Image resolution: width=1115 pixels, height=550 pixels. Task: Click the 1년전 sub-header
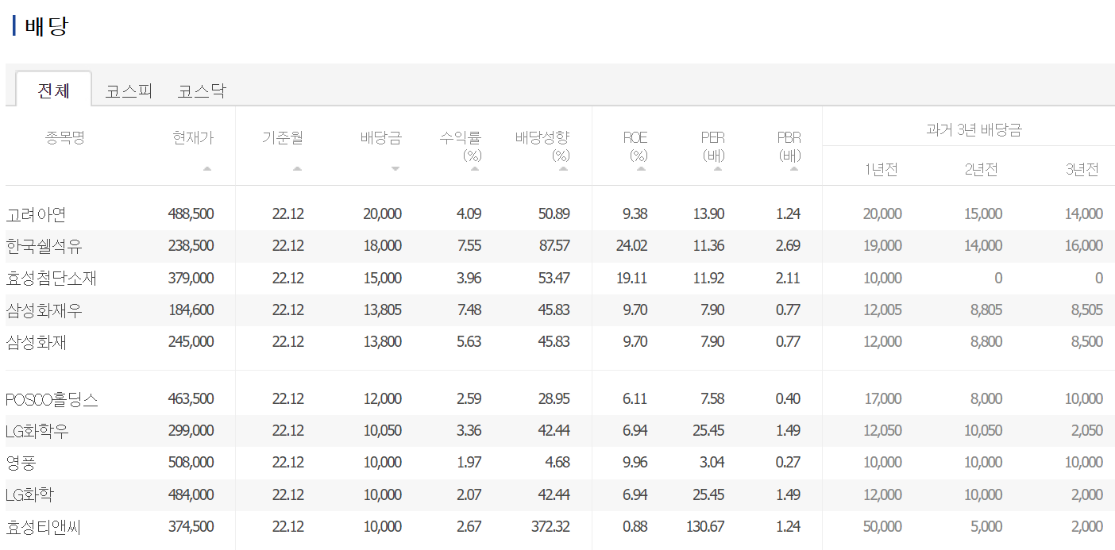click(882, 170)
